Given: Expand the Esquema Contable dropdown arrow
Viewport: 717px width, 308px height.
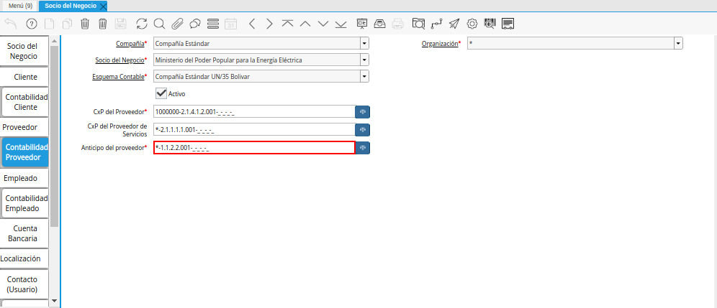Looking at the screenshot, I should coord(364,76).
